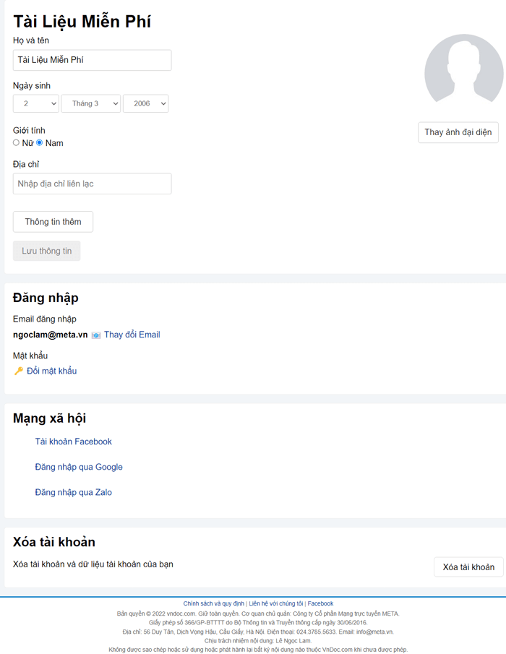The width and height of the screenshot is (506, 654).
Task: Open Tài khoản Facebook in Mạng xã hội
Action: (73, 442)
